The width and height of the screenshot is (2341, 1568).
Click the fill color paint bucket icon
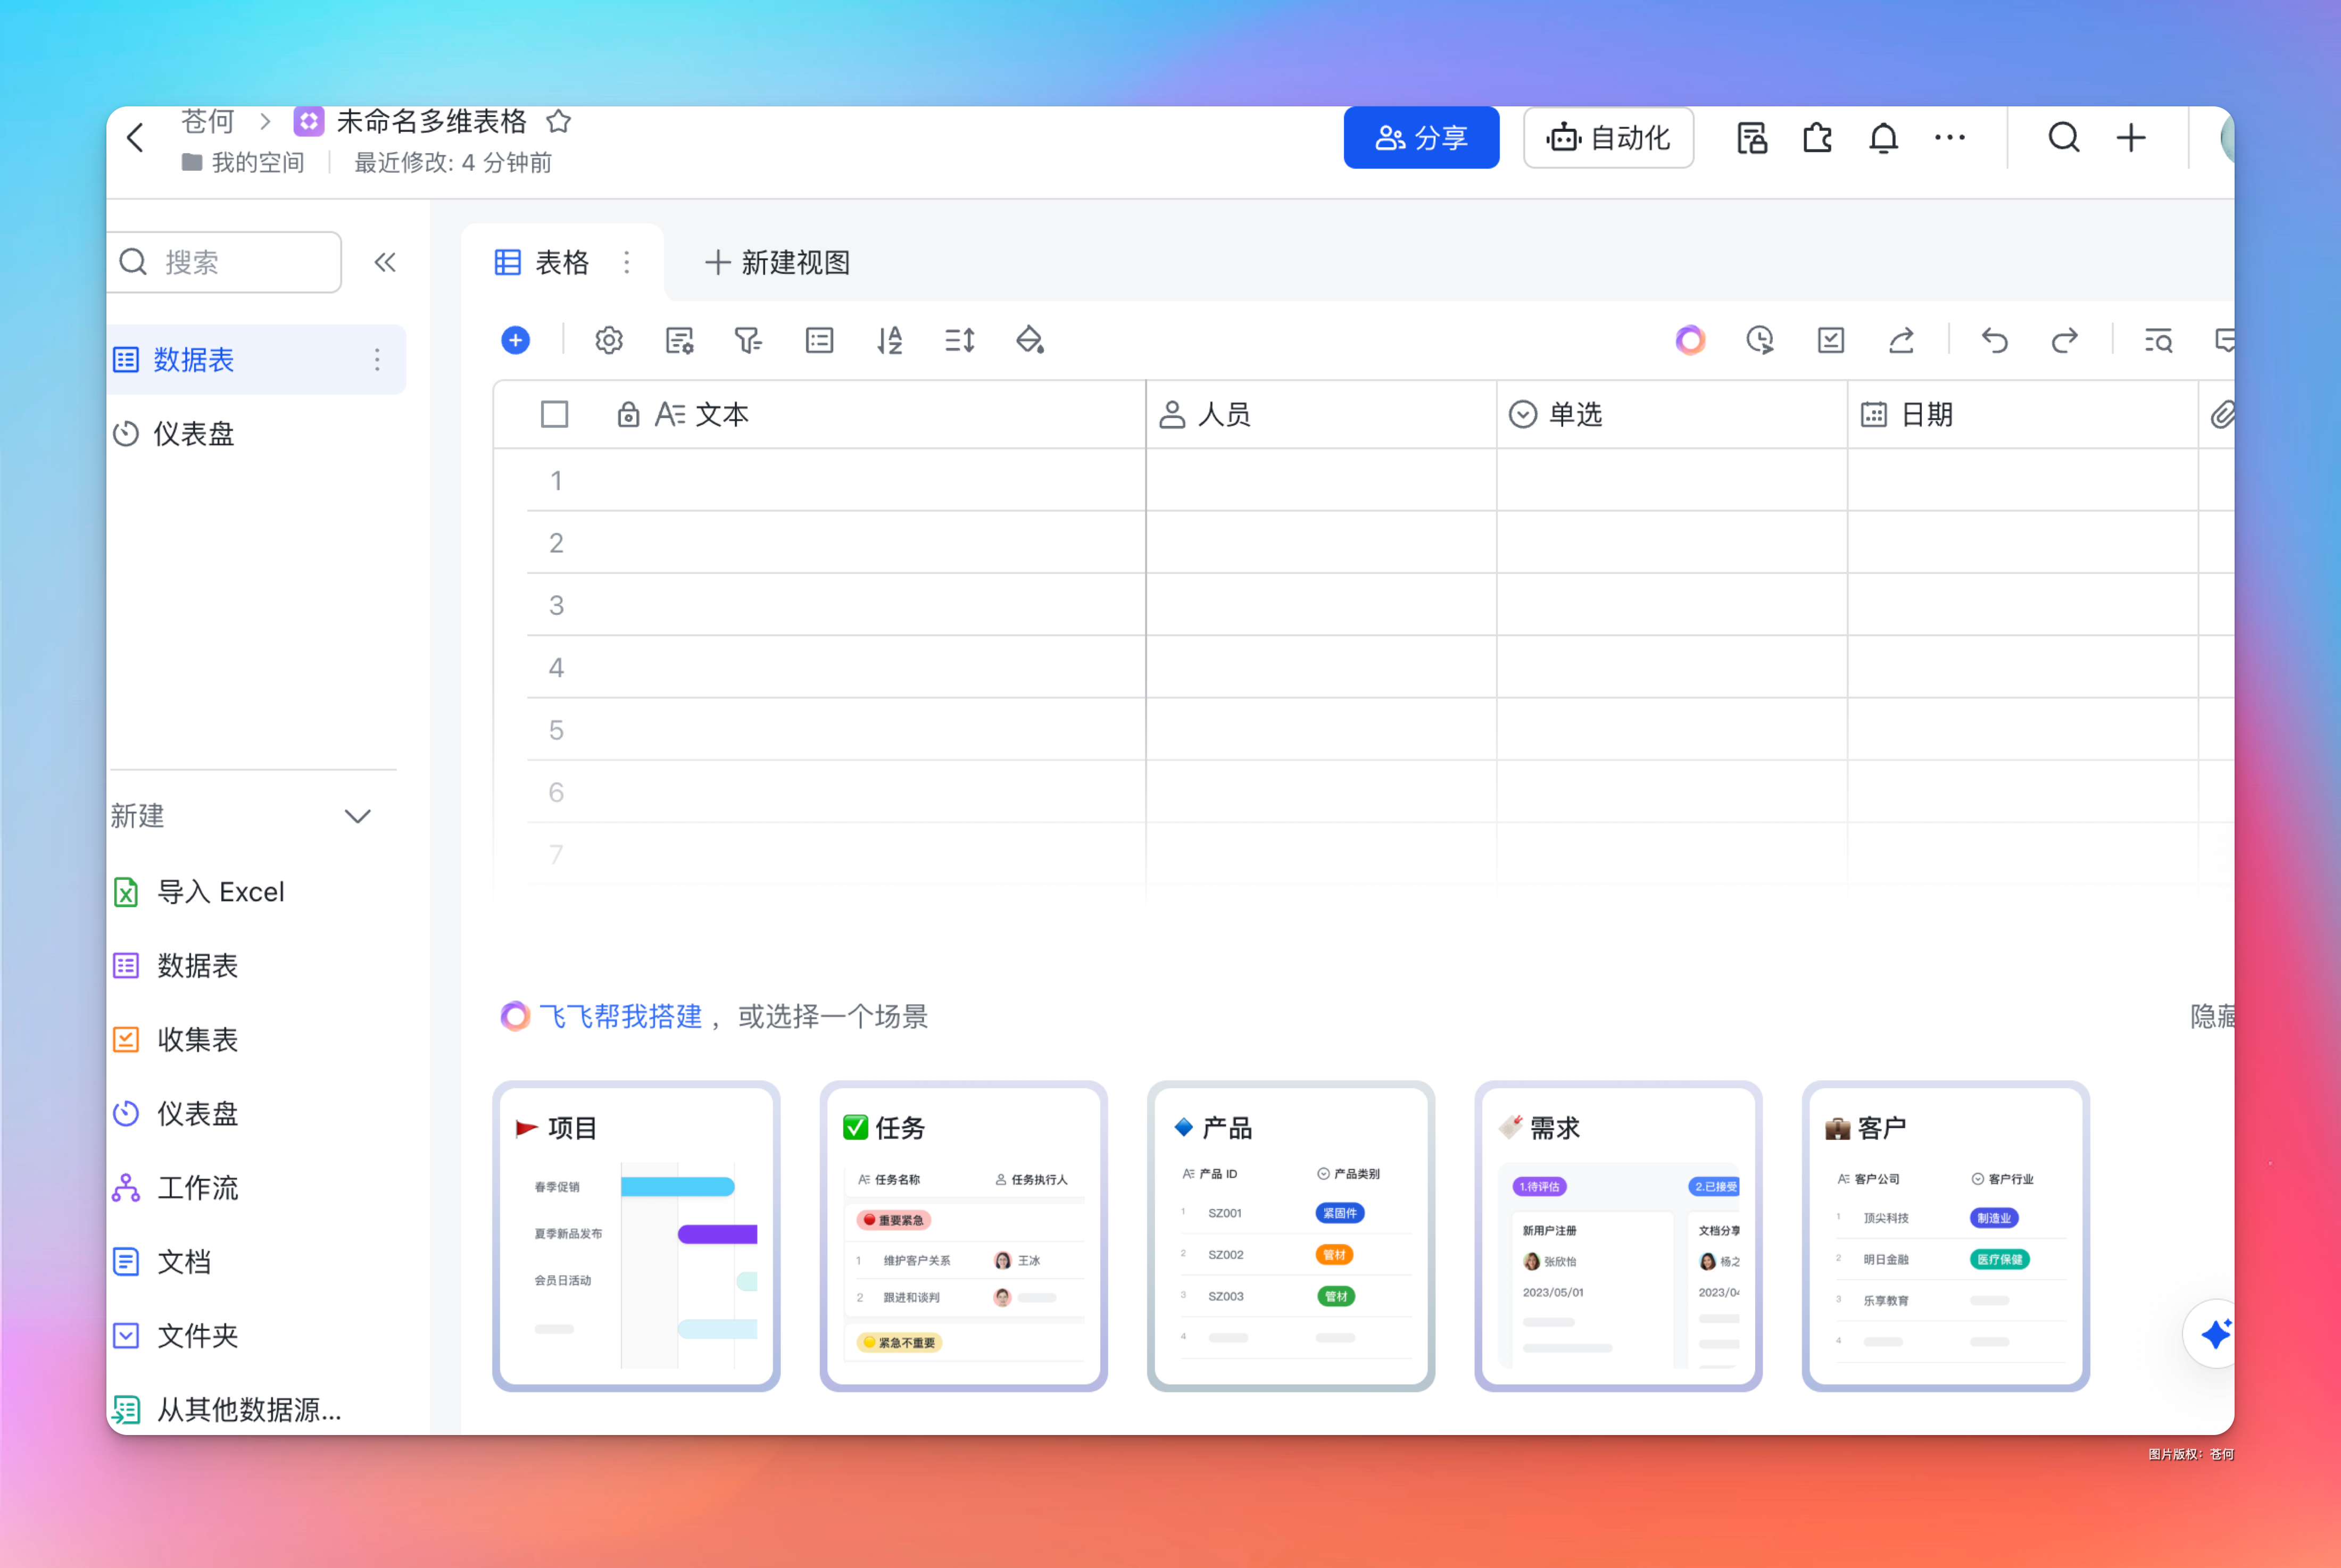[x=1029, y=341]
